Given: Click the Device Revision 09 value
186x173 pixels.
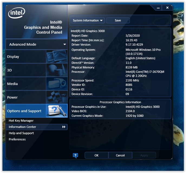Looking at the screenshot, I should (127, 94).
